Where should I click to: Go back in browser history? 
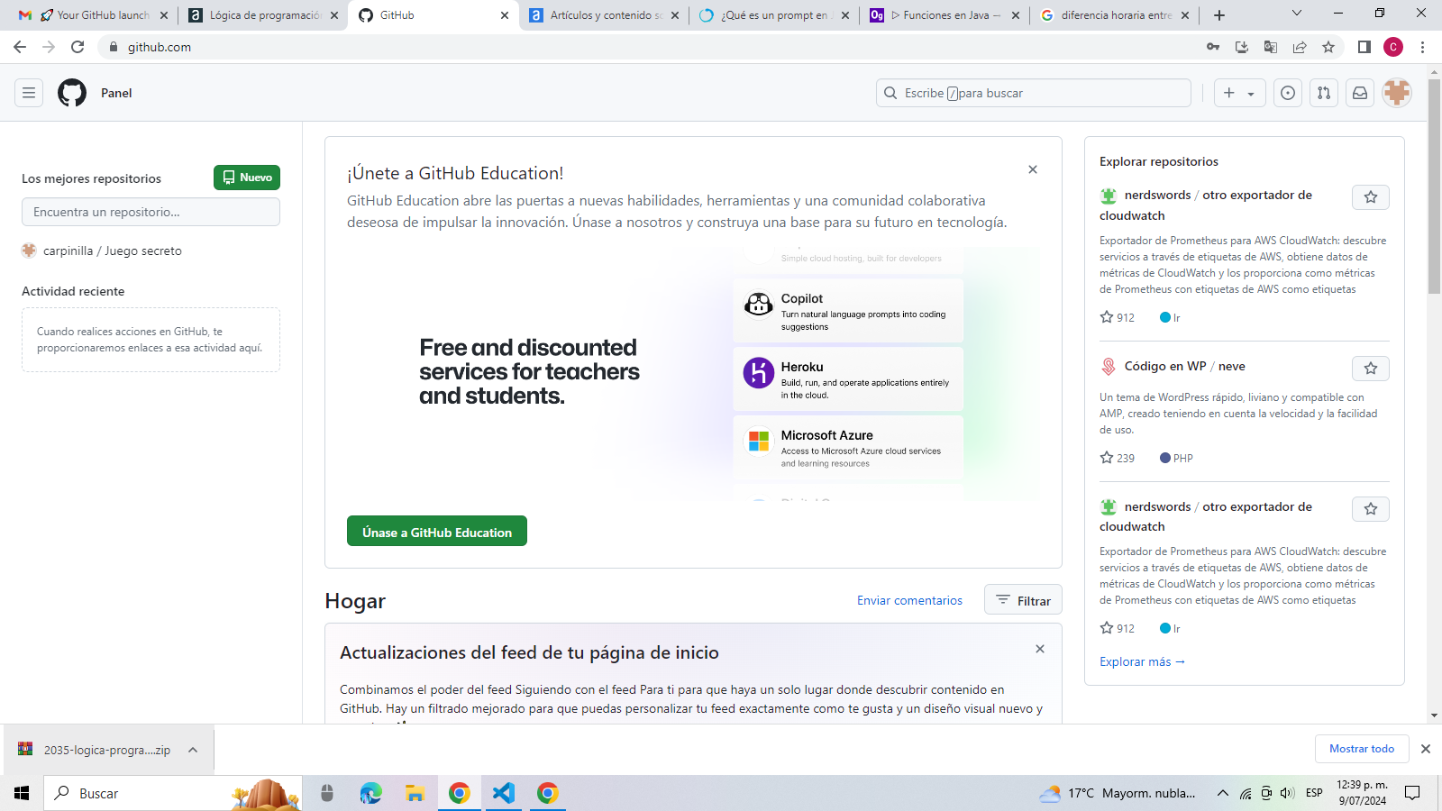coord(20,47)
